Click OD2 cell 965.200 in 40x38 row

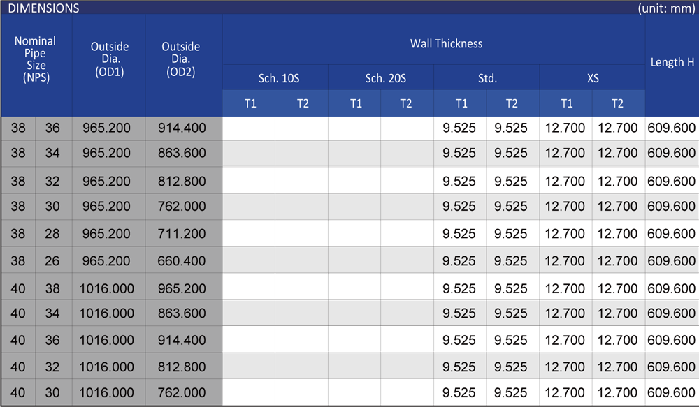[x=183, y=288]
